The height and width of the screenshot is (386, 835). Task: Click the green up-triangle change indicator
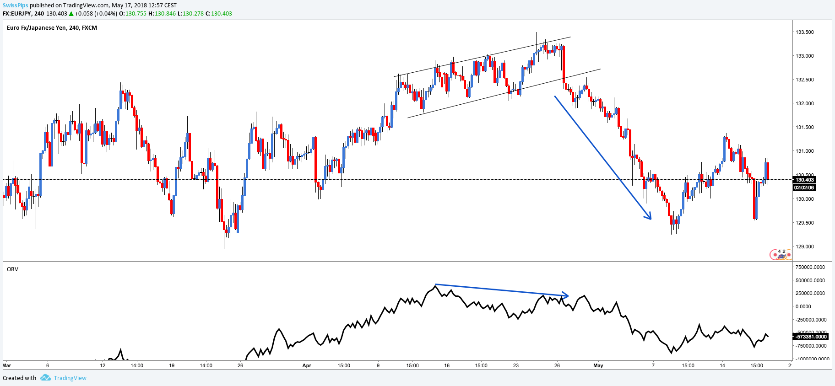point(71,14)
